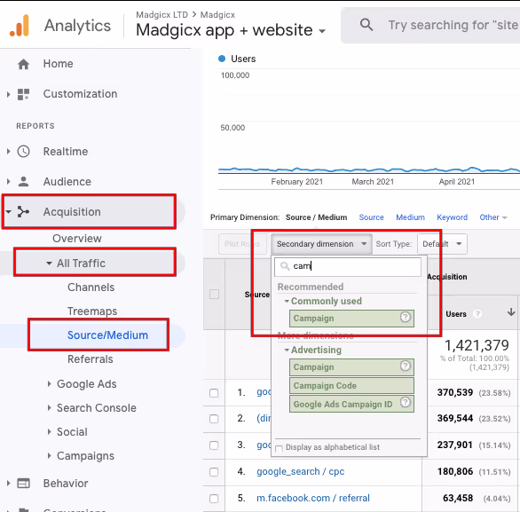Click the top search bar field

click(x=431, y=25)
